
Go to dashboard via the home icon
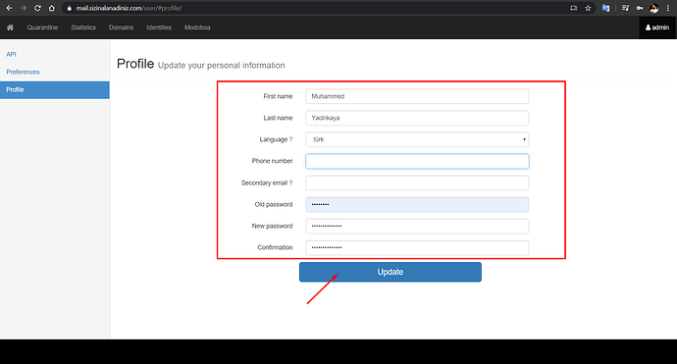[x=10, y=27]
